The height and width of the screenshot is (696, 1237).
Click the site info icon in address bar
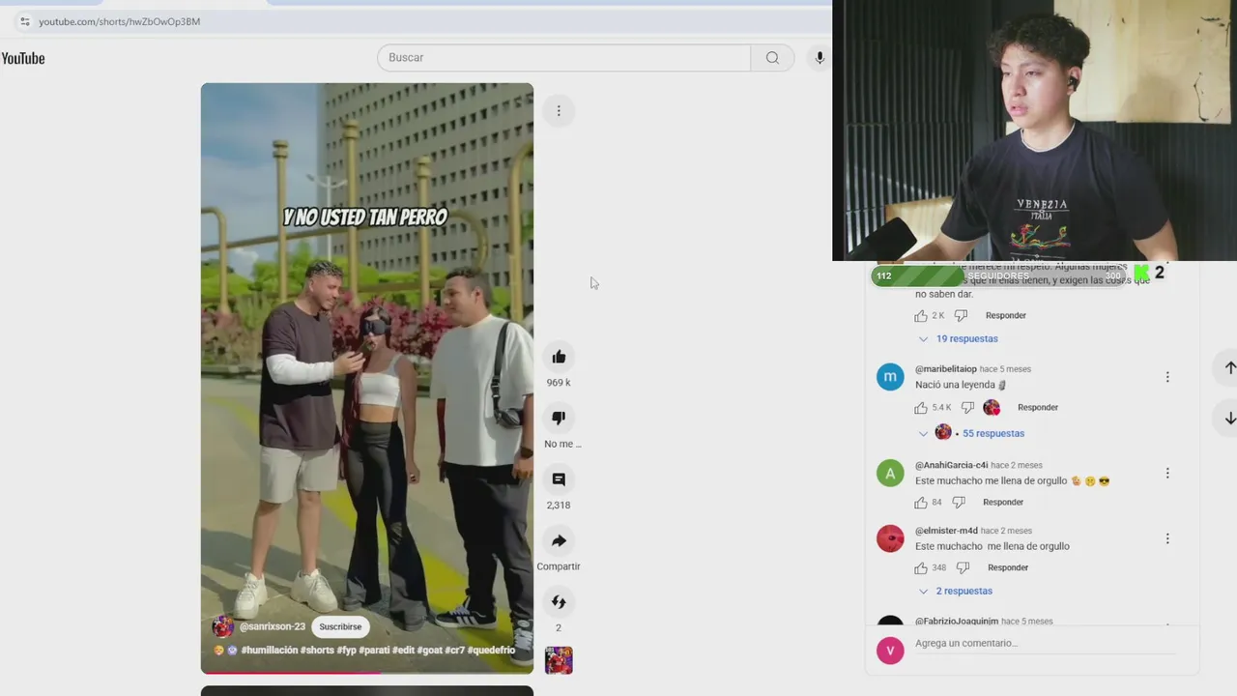(x=24, y=21)
